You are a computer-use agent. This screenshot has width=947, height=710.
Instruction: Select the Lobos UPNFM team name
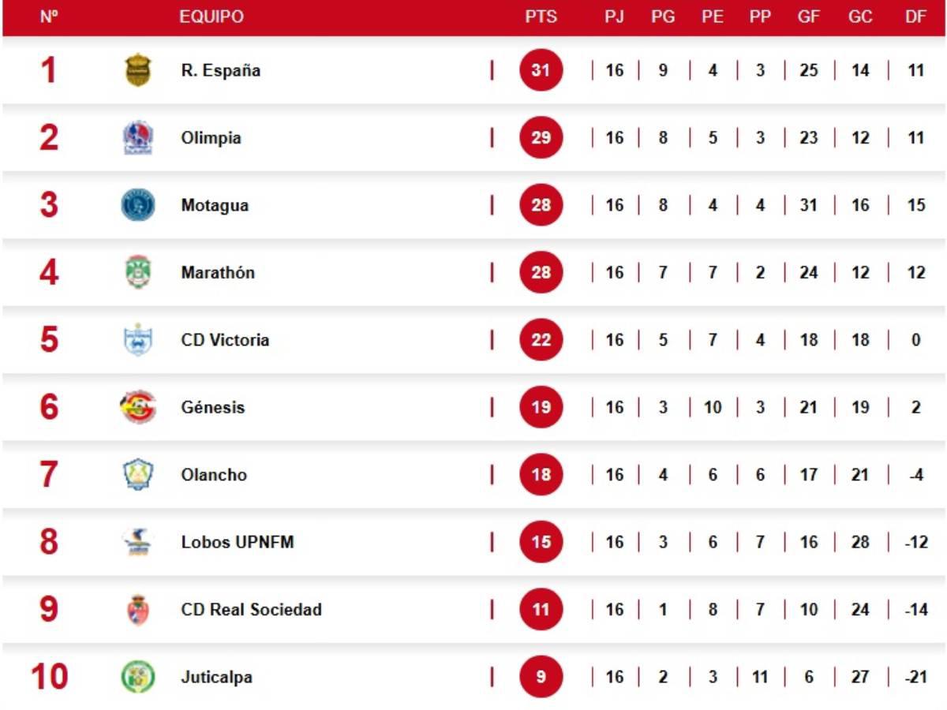click(x=237, y=542)
